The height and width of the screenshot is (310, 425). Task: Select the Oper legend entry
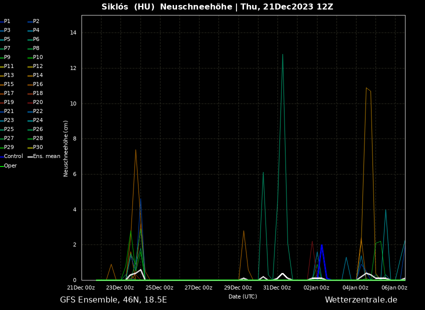pos(10,166)
